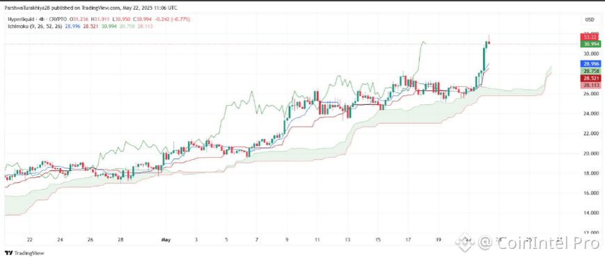Click the 17 date on time axis

[408, 240]
